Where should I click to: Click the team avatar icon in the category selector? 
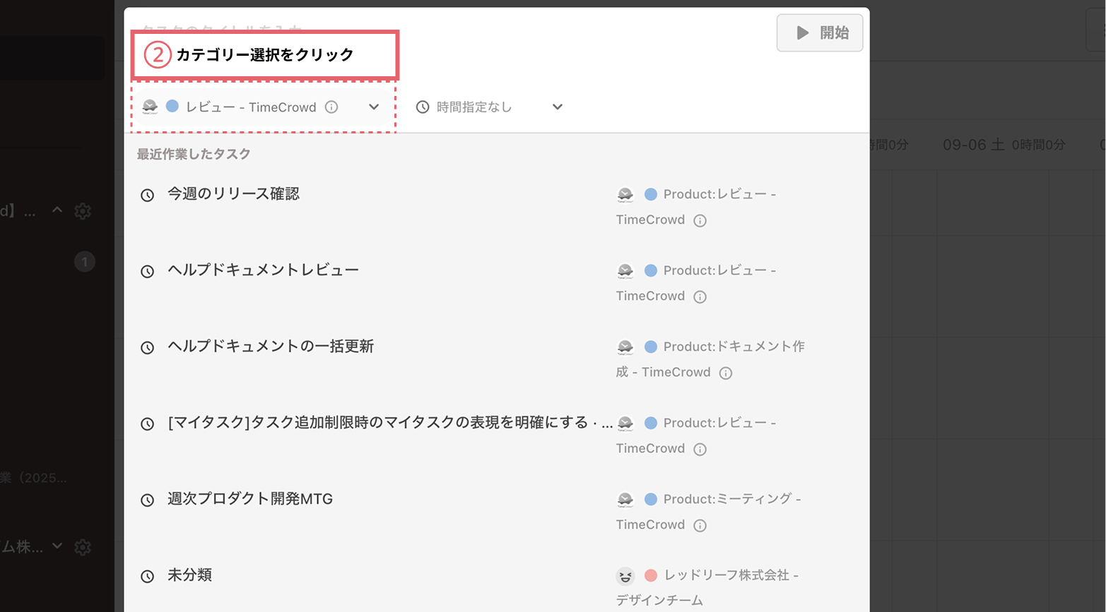[151, 107]
